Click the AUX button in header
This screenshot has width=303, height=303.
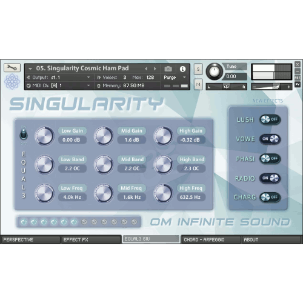[298, 78]
